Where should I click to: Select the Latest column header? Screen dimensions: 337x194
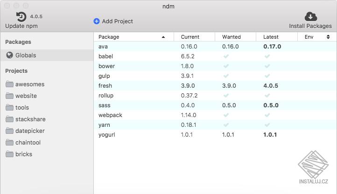[271, 37]
